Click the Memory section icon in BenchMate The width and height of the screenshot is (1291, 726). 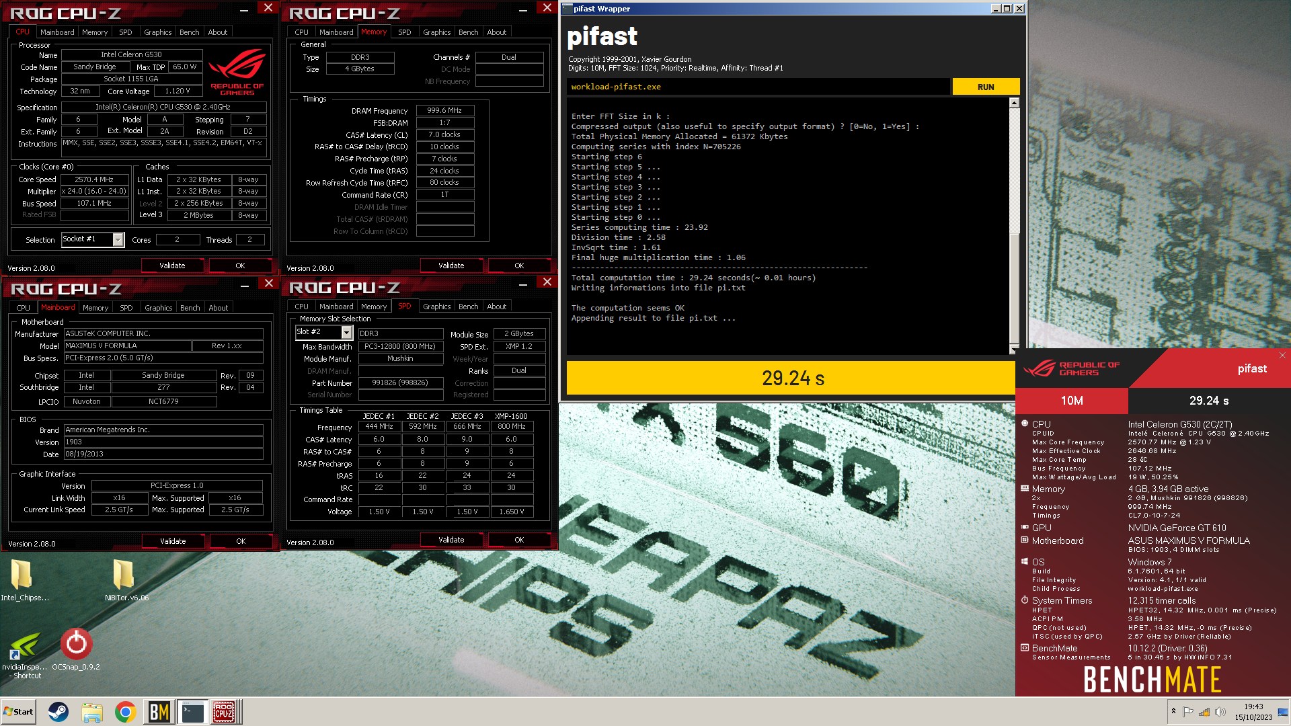pos(1025,489)
